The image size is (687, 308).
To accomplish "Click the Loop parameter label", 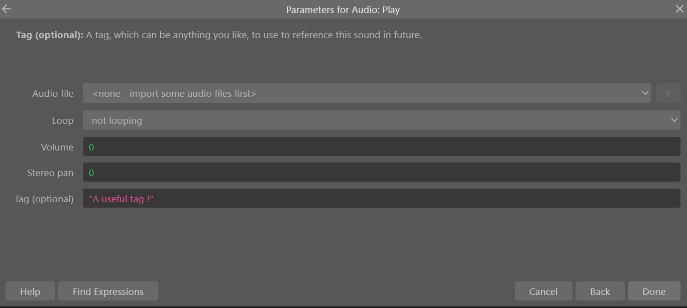I will coord(62,121).
